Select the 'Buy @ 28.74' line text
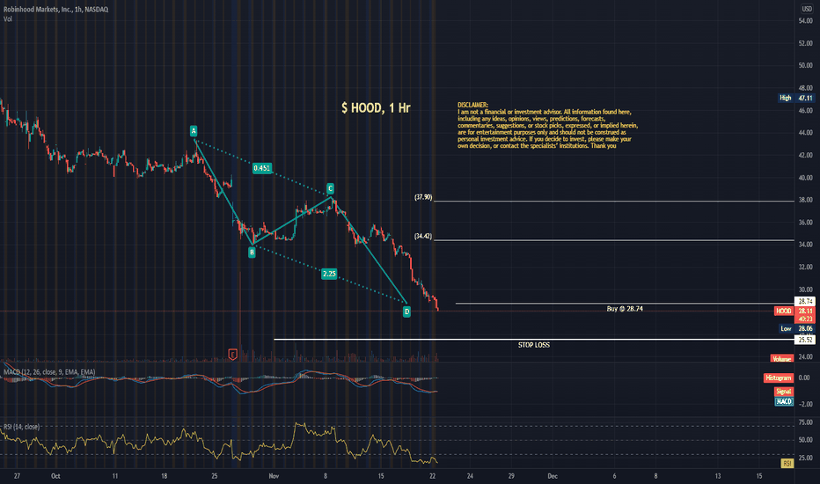The image size is (820, 484). [625, 309]
